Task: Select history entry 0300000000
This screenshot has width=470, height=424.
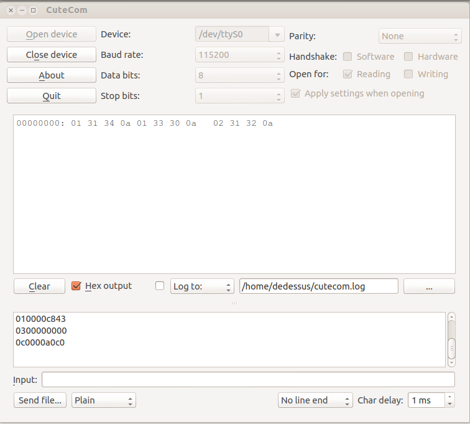Action: click(x=41, y=331)
